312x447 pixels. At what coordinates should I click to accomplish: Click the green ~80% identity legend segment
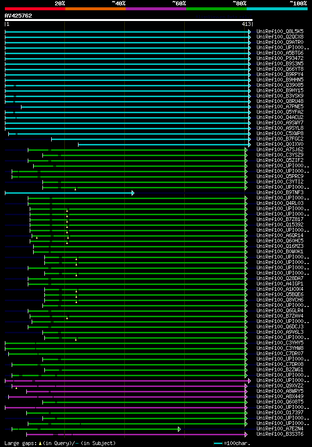coord(216,9)
